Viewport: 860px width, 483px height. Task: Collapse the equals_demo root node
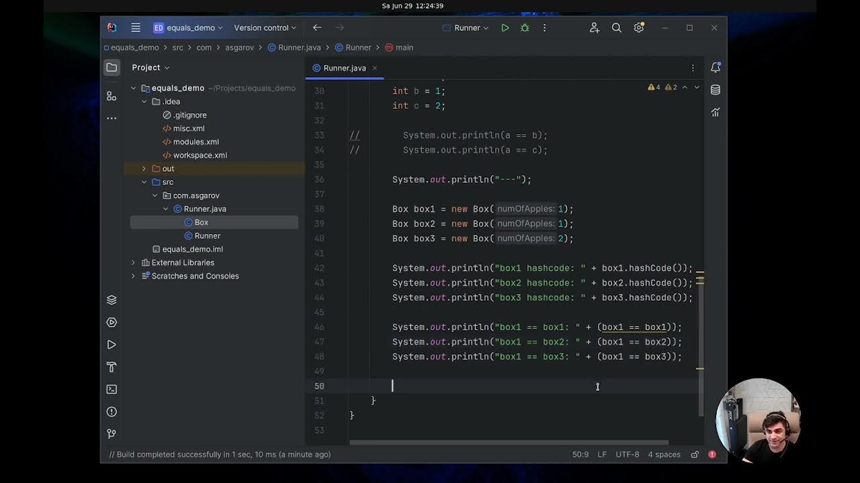coord(133,88)
